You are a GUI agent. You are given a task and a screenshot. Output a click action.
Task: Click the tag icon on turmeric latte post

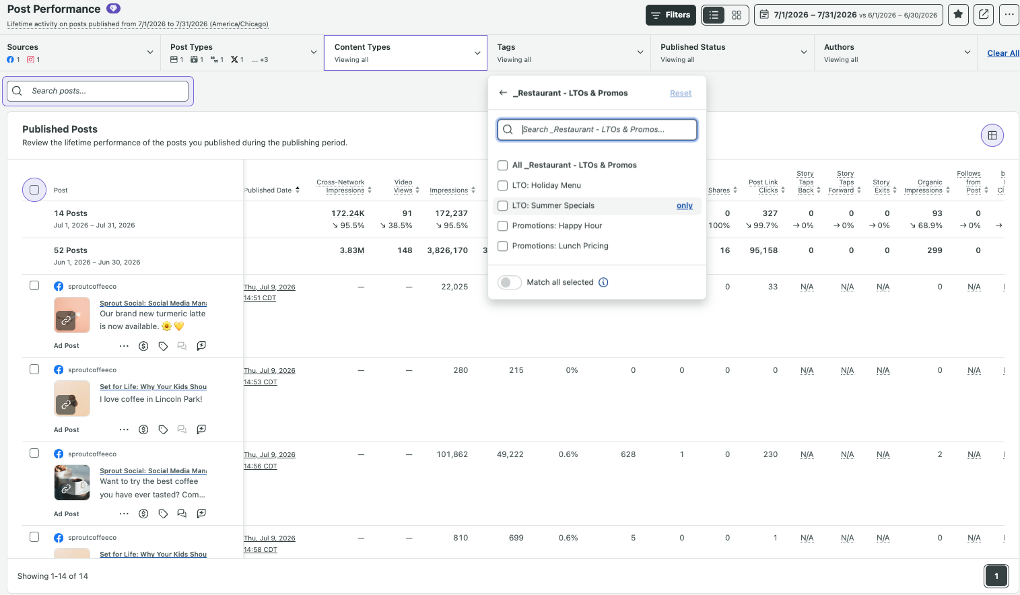click(x=163, y=346)
